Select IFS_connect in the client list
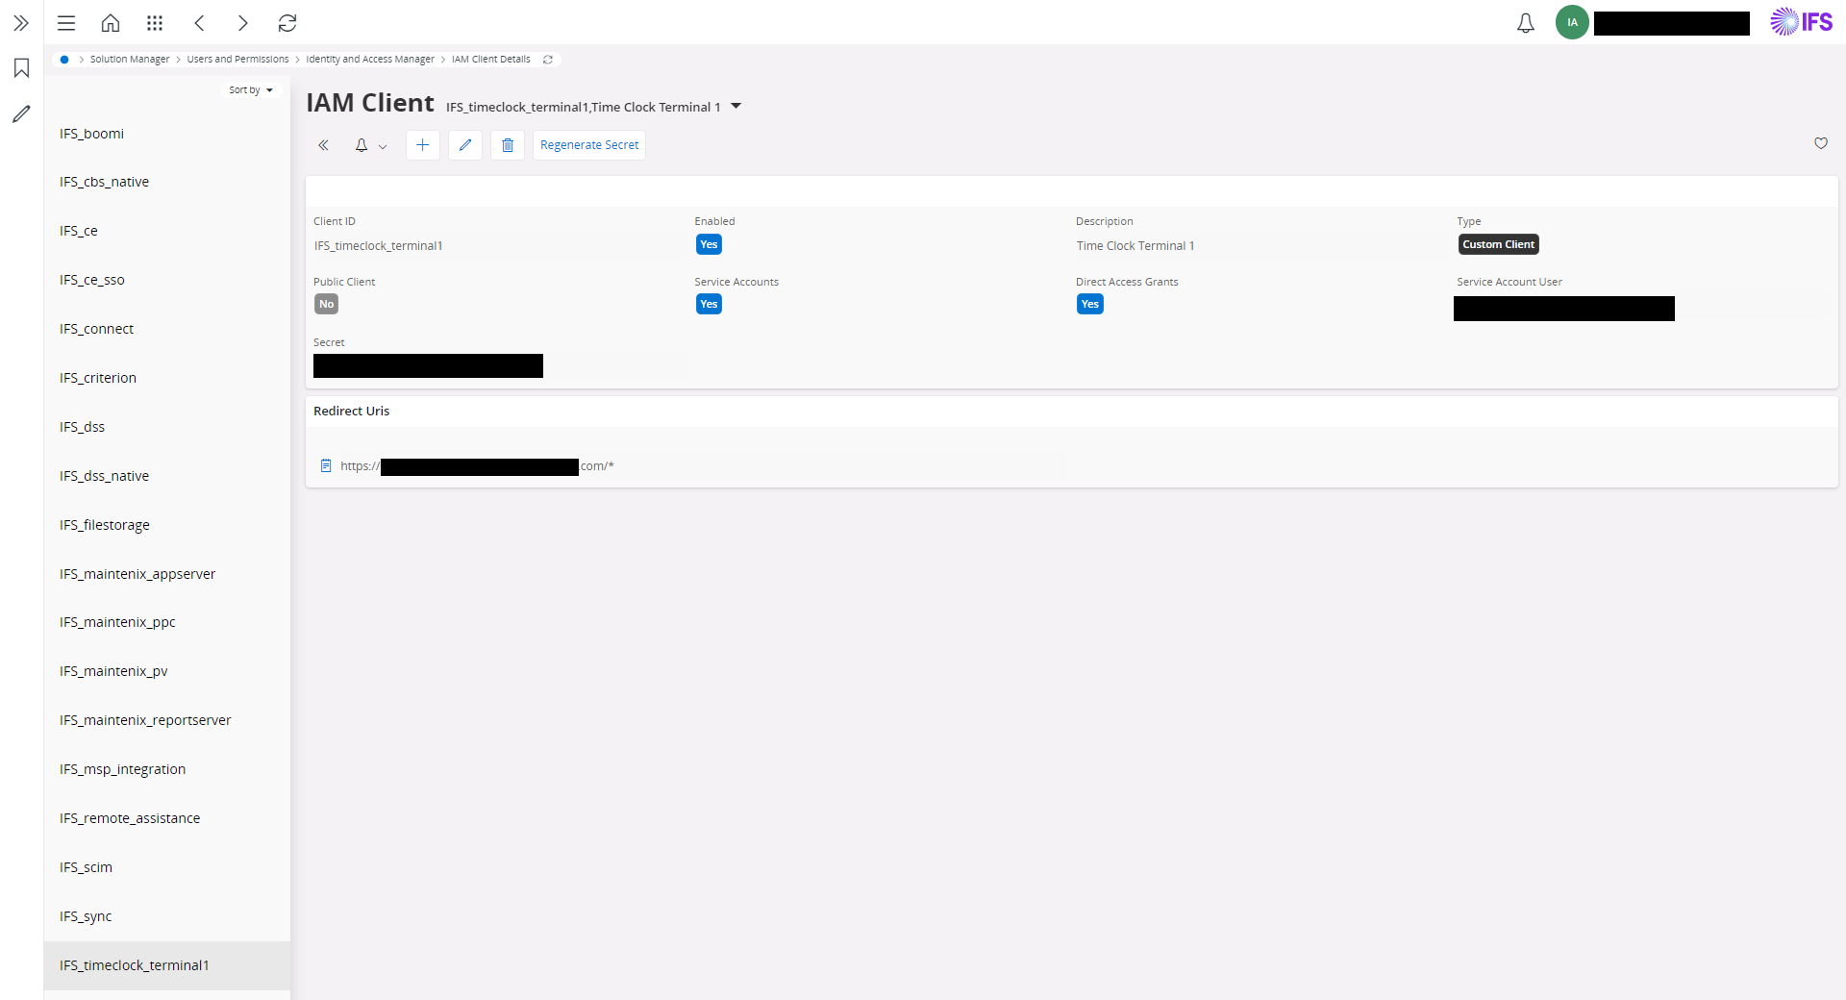This screenshot has width=1846, height=1000. [x=167, y=329]
